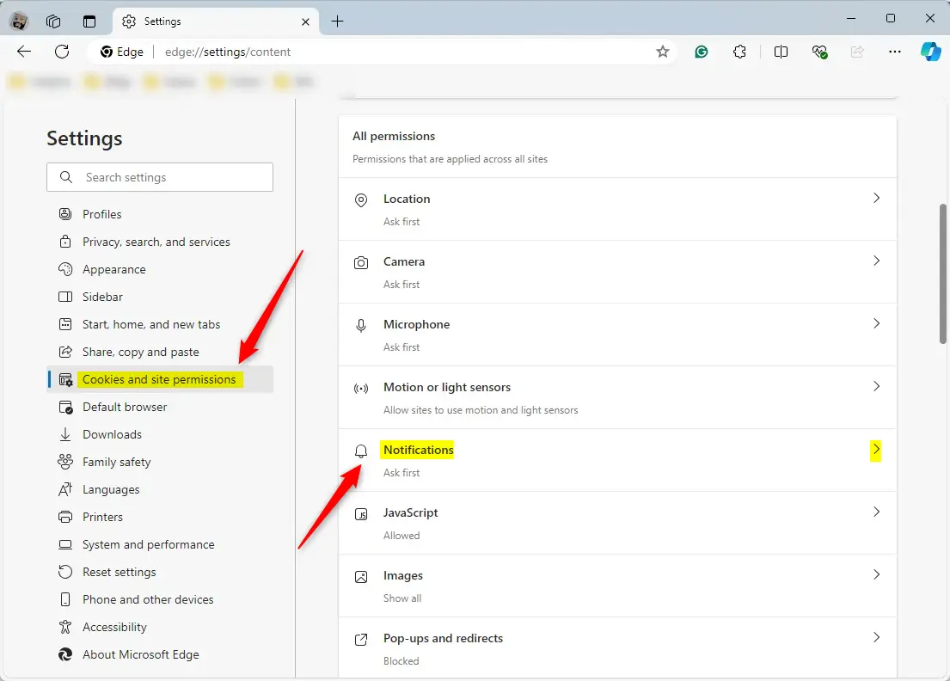Image resolution: width=950 pixels, height=681 pixels.
Task: Expand the Location permission chevron
Action: point(876,199)
